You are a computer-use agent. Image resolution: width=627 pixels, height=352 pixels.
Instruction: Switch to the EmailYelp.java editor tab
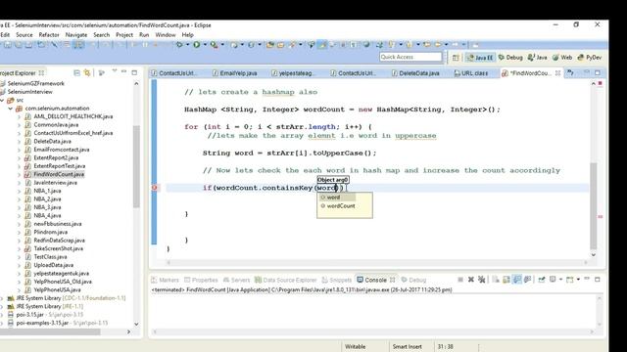pyautogui.click(x=235, y=73)
